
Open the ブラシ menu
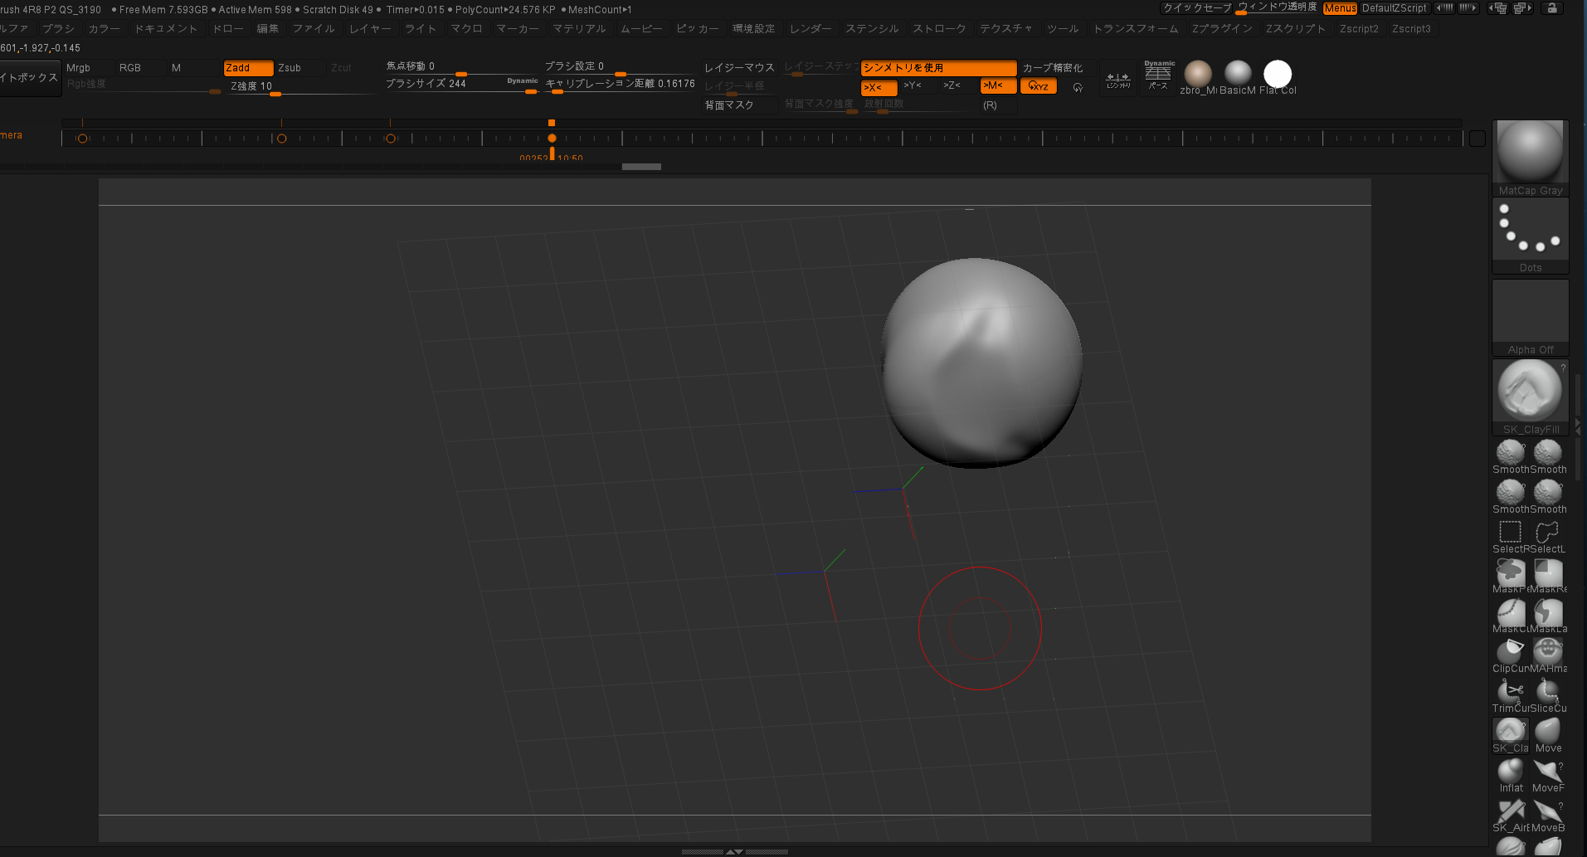[x=58, y=29]
